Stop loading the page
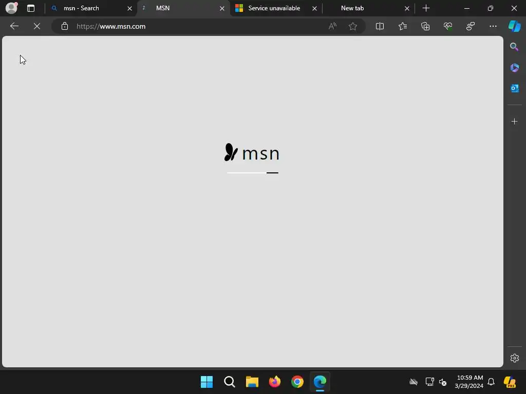The height and width of the screenshot is (394, 526). [x=37, y=26]
